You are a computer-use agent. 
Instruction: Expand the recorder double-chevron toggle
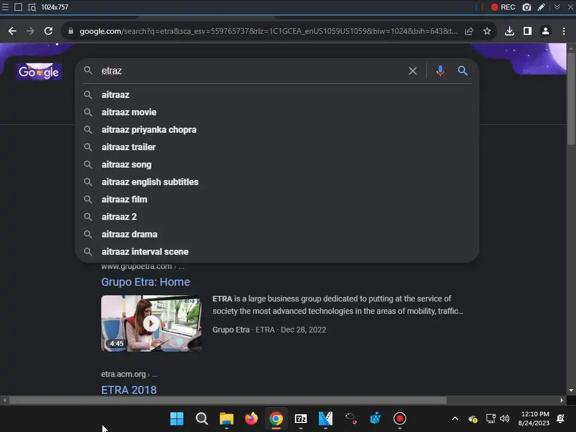click(x=557, y=7)
